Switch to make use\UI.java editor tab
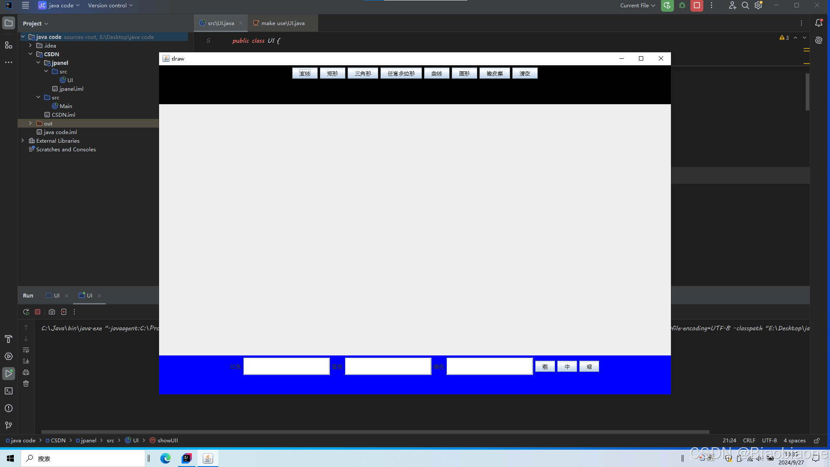The image size is (830, 467). 282,23
